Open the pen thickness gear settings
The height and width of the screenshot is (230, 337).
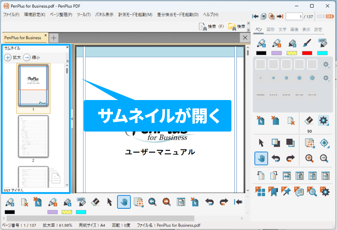(x=326, y=78)
